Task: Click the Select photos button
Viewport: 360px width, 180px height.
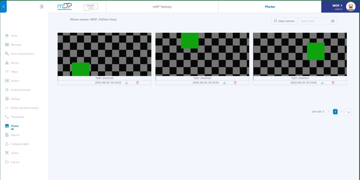Action: pos(284,21)
